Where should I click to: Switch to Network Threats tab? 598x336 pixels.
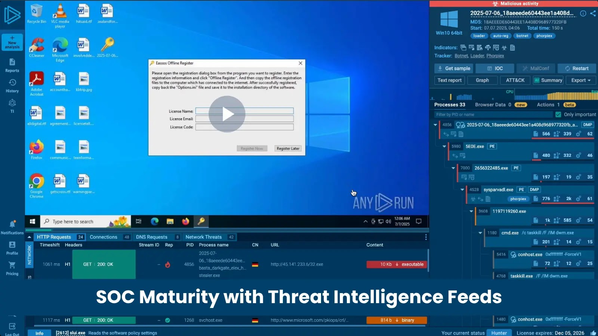(x=210, y=237)
